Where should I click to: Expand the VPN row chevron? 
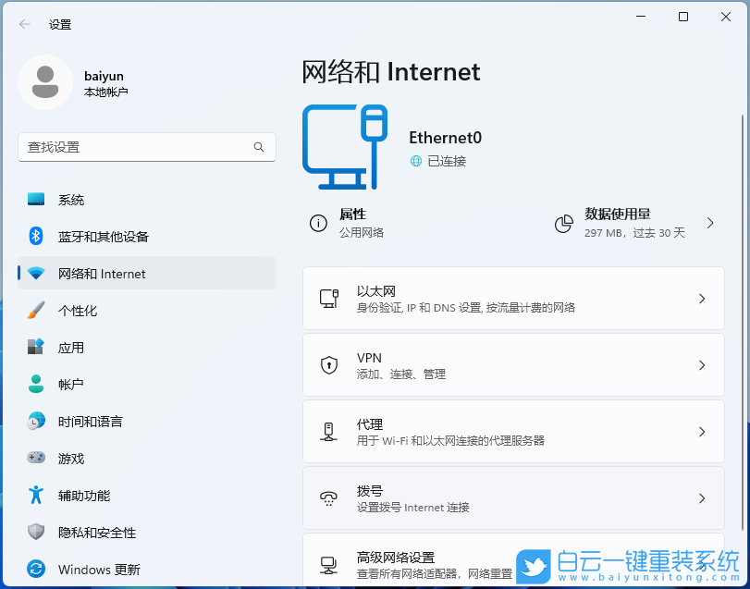click(702, 364)
